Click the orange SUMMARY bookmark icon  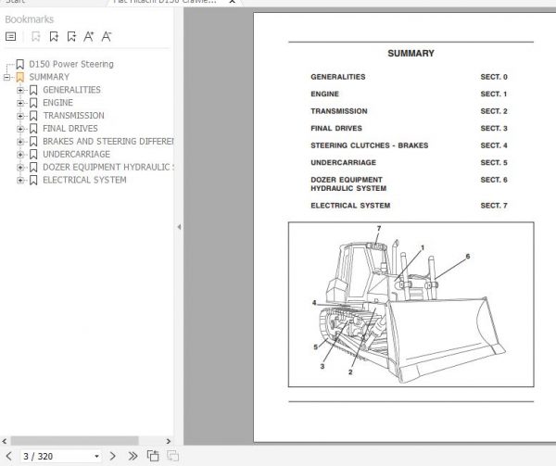[20, 77]
